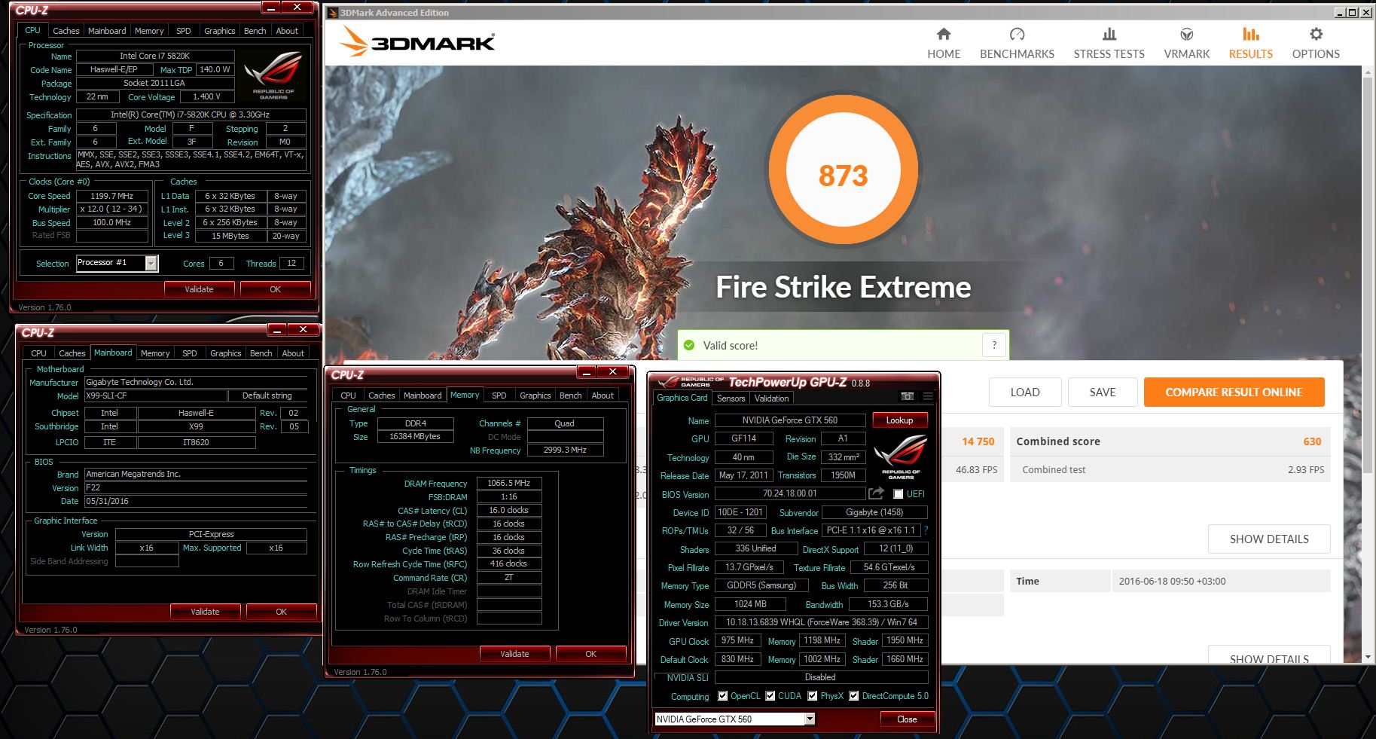Open the GPU selection dropdown in GPU-Z

[x=810, y=719]
